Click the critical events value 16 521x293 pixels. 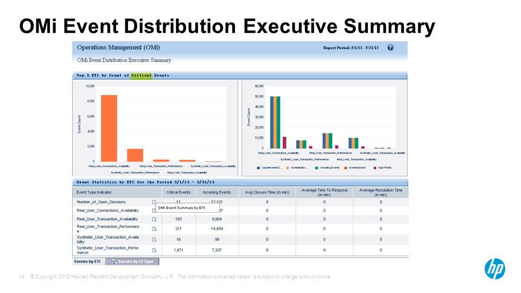179,239
